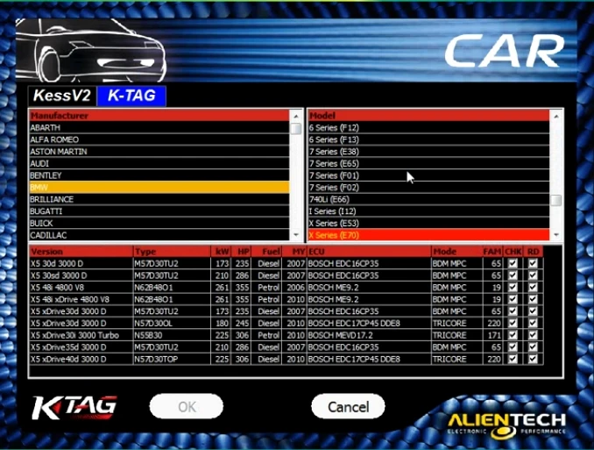Toggle CHK checkbox for X5 30sd row
Image resolution: width=594 pixels, height=450 pixels.
pos(513,275)
